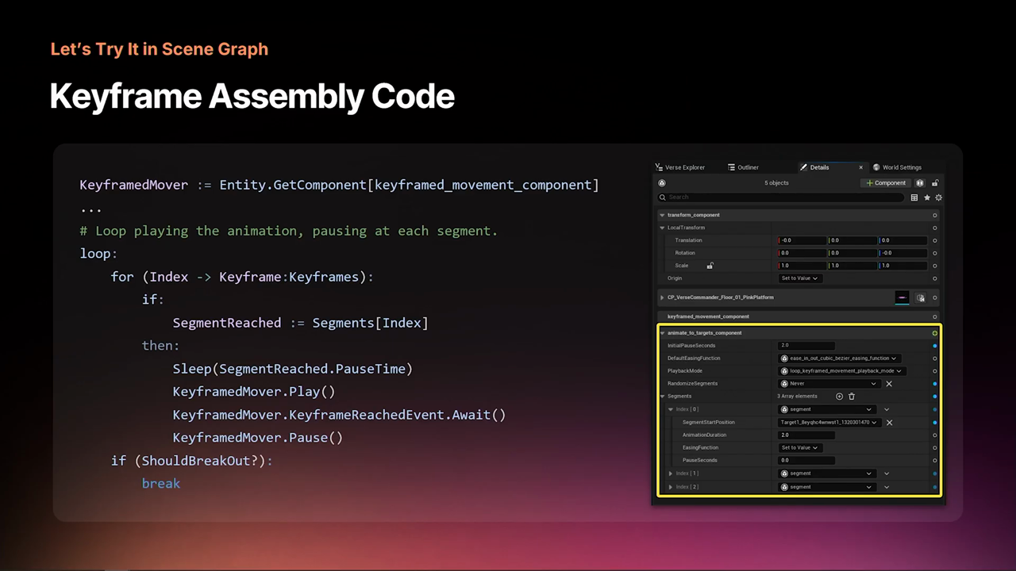Reset the Translation row to default

934,240
